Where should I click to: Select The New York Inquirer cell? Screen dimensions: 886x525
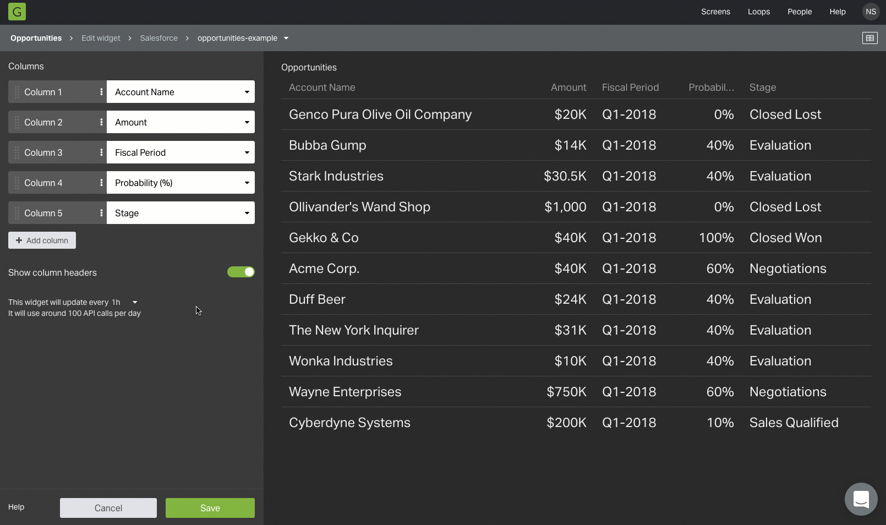coord(354,330)
